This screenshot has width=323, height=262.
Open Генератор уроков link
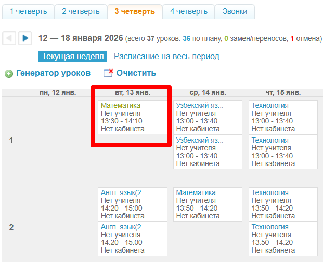click(53, 73)
